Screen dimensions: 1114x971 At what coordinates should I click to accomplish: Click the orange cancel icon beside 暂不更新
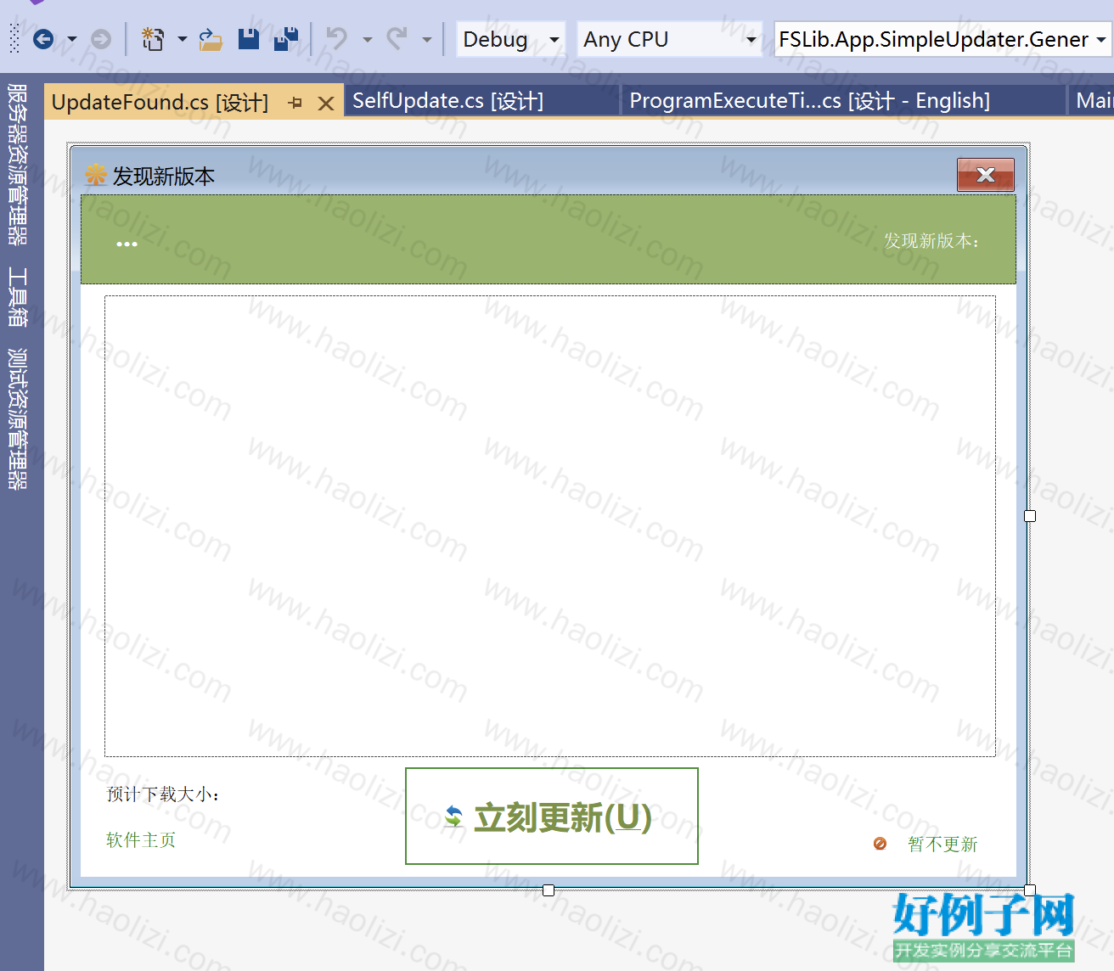(x=881, y=843)
